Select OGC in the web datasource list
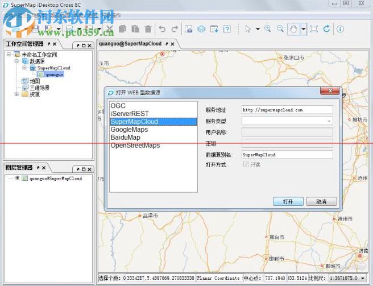 153,106
